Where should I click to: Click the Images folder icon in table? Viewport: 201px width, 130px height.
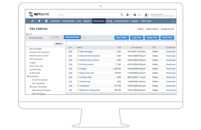[78, 68]
